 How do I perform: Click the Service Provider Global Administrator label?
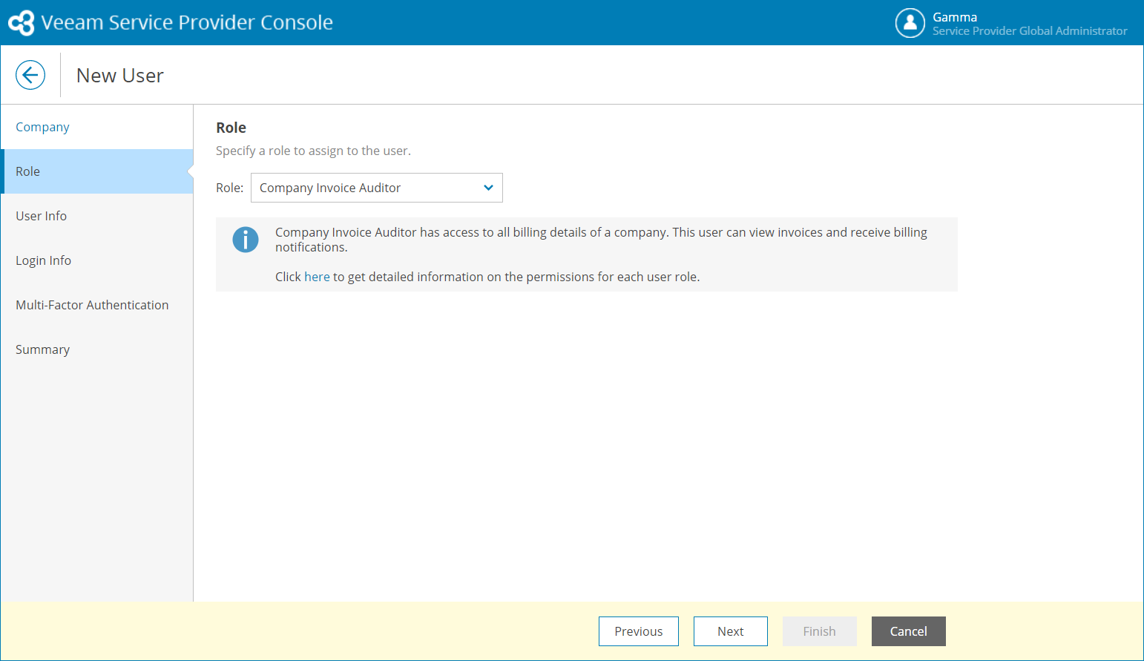point(1030,31)
